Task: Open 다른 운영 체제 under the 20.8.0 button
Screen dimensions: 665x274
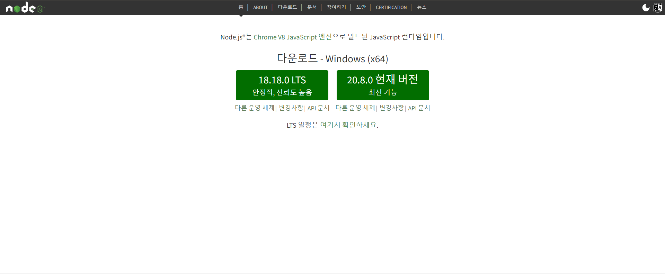Action: (x=355, y=108)
